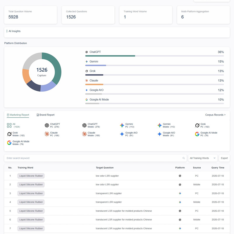Switch to the Brand Report tab

(46, 115)
